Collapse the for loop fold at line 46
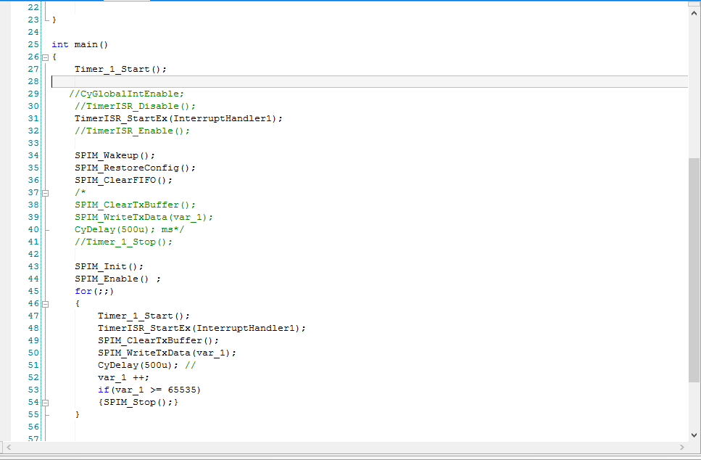 click(x=45, y=304)
